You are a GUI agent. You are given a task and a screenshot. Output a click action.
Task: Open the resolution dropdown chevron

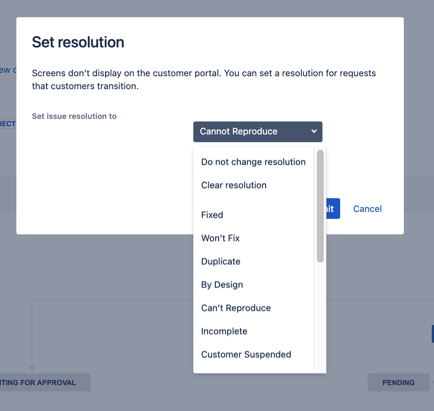pos(314,131)
